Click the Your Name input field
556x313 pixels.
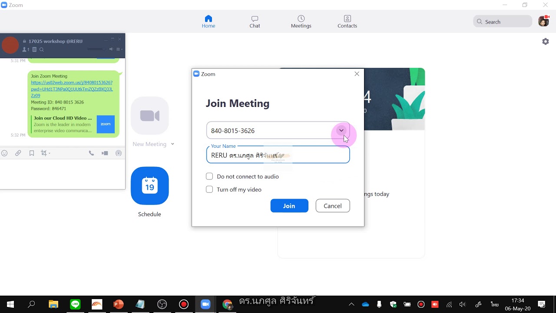pos(278,155)
